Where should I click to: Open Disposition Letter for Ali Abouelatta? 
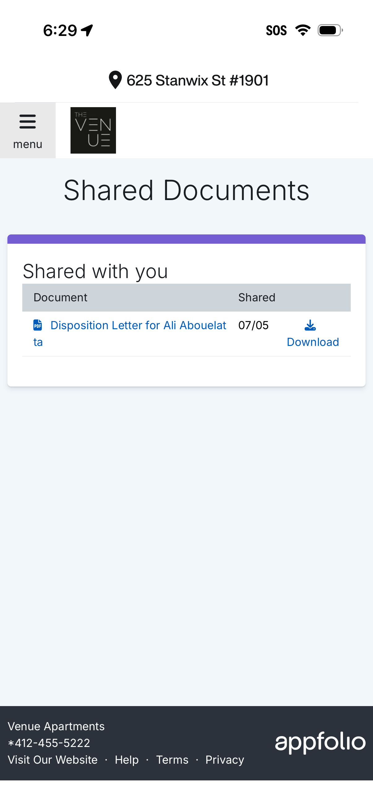(x=138, y=325)
